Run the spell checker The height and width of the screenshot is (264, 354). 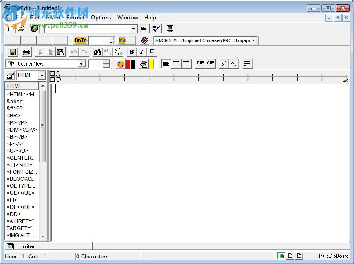tap(156, 28)
